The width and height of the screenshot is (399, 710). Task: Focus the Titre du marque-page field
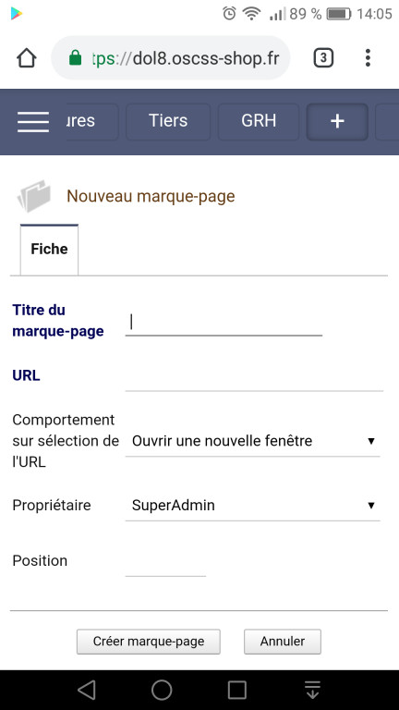[224, 323]
